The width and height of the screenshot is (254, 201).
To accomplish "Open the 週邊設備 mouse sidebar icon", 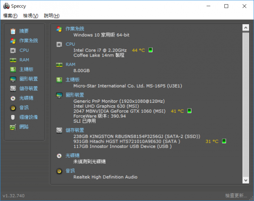I will click(13, 117).
